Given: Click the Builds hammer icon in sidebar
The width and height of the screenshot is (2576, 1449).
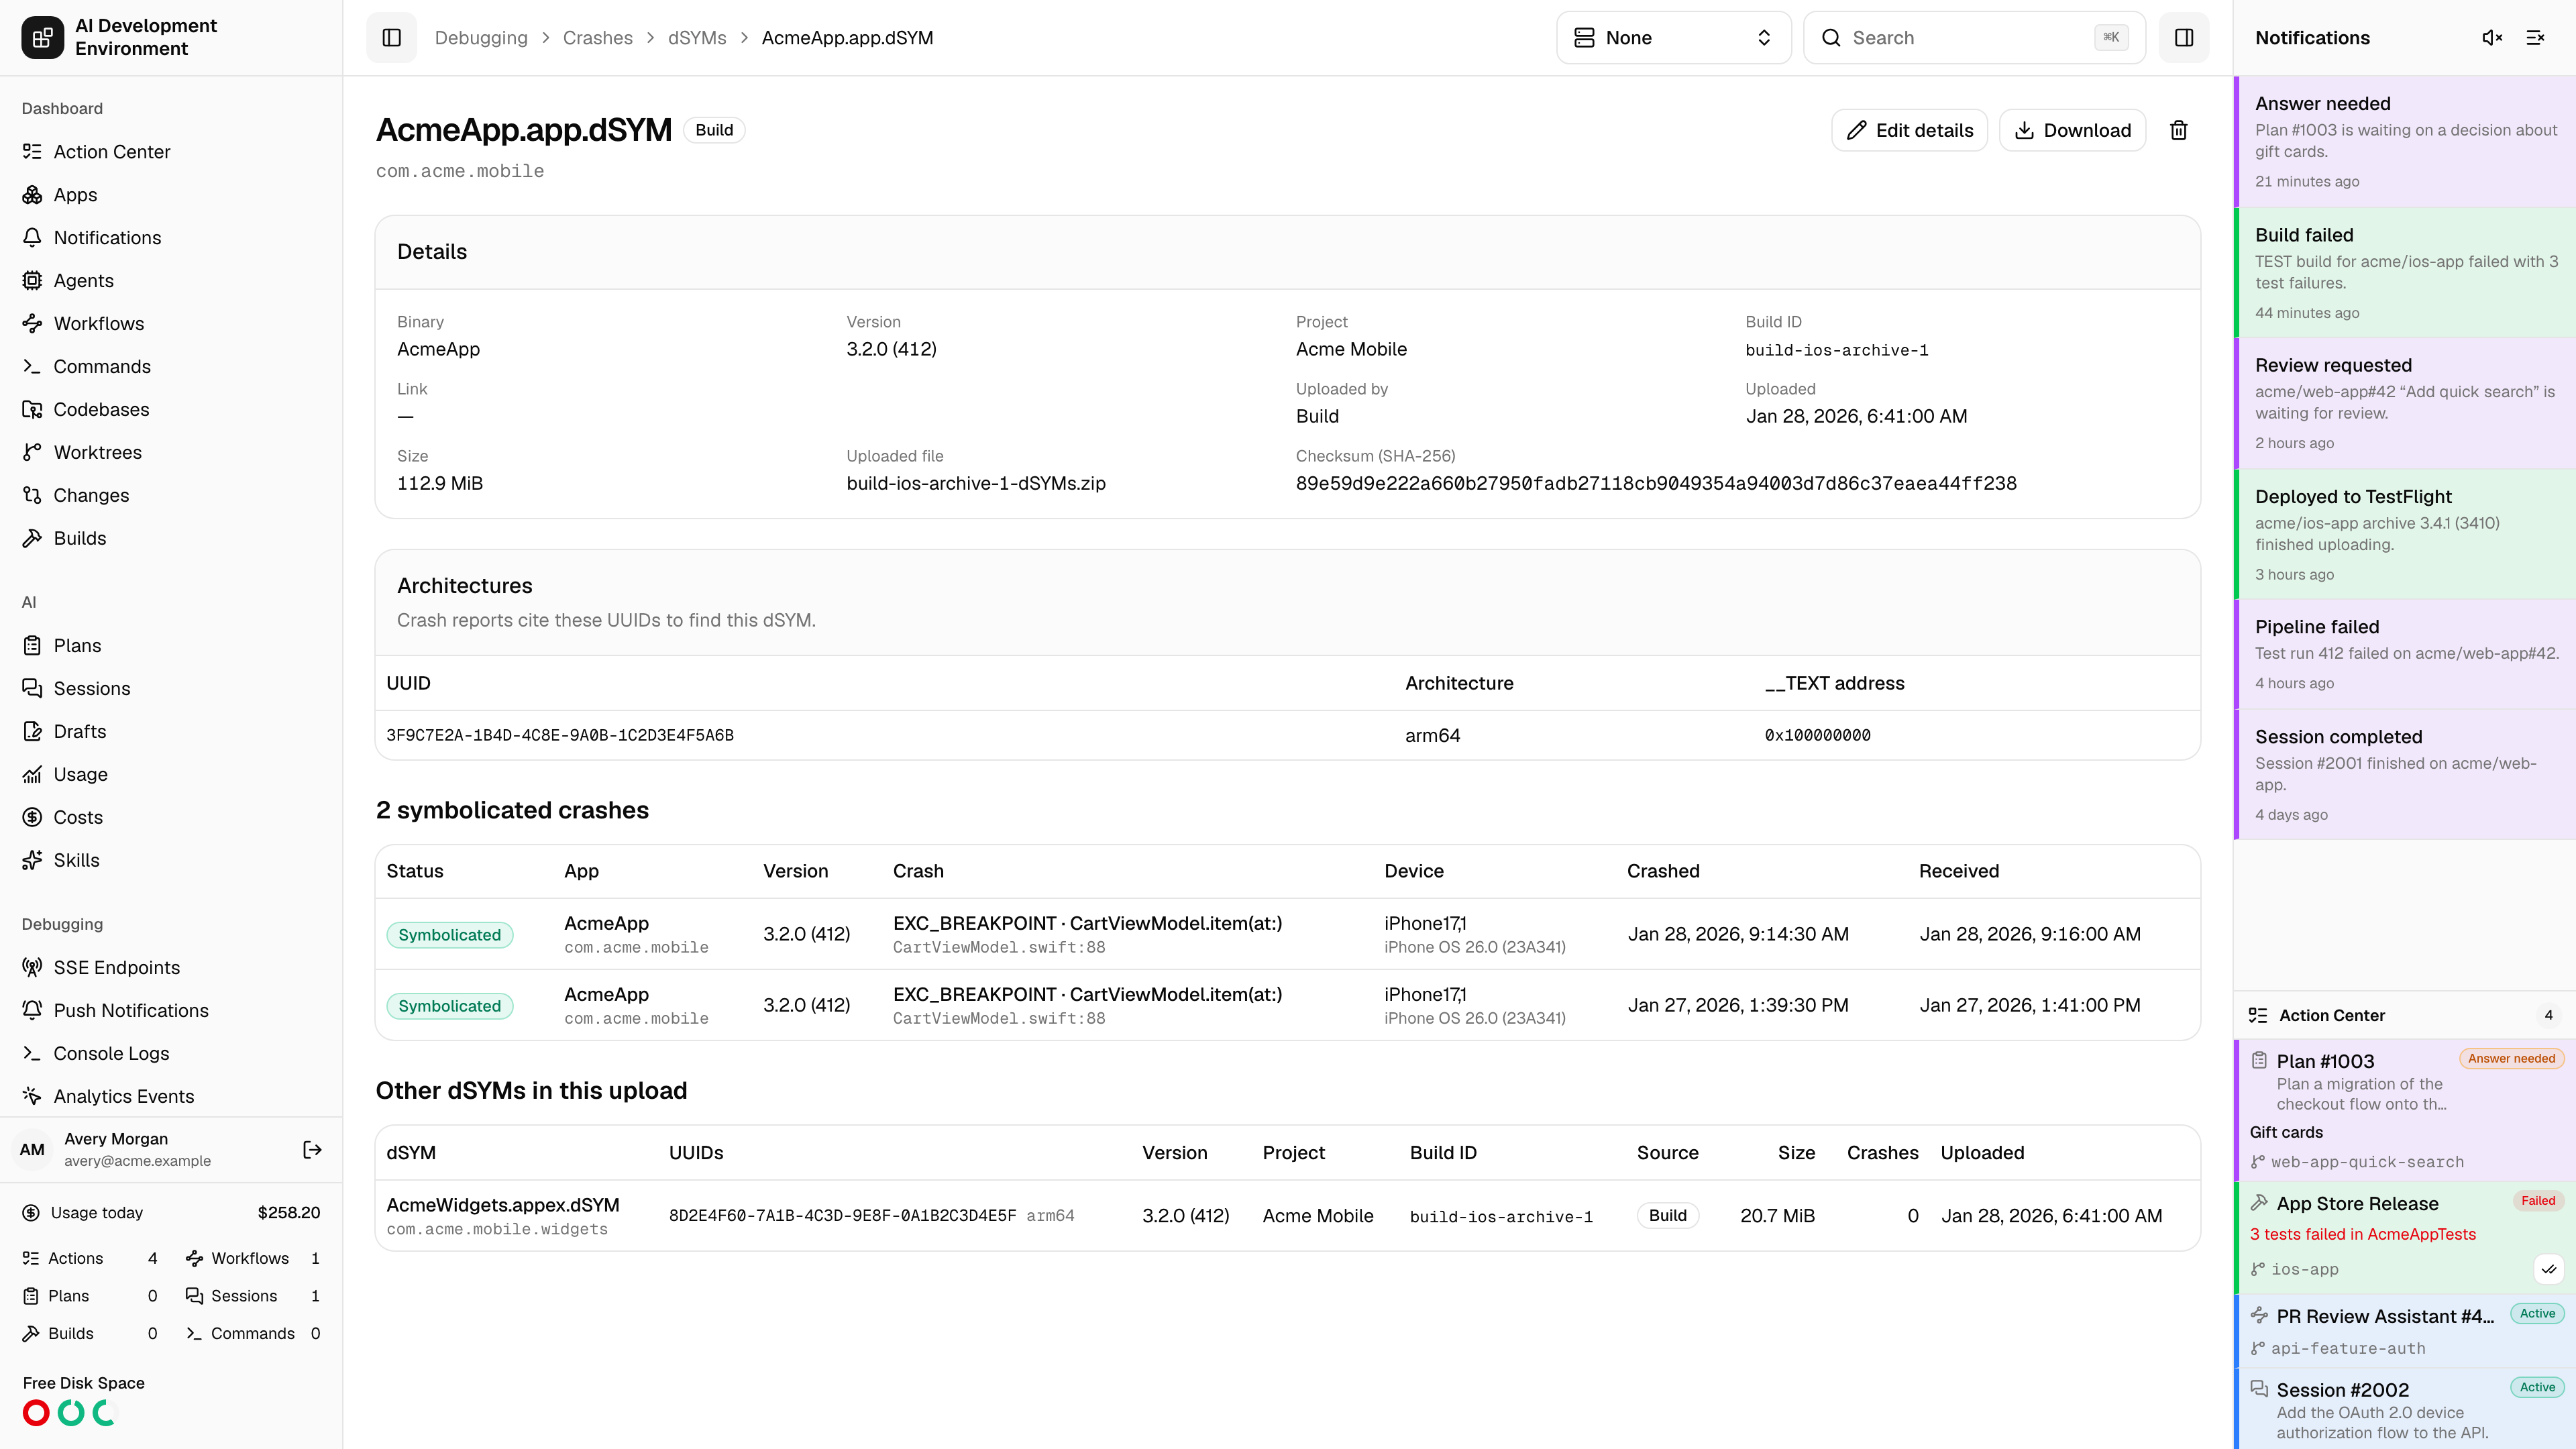Looking at the screenshot, I should tap(32, 538).
